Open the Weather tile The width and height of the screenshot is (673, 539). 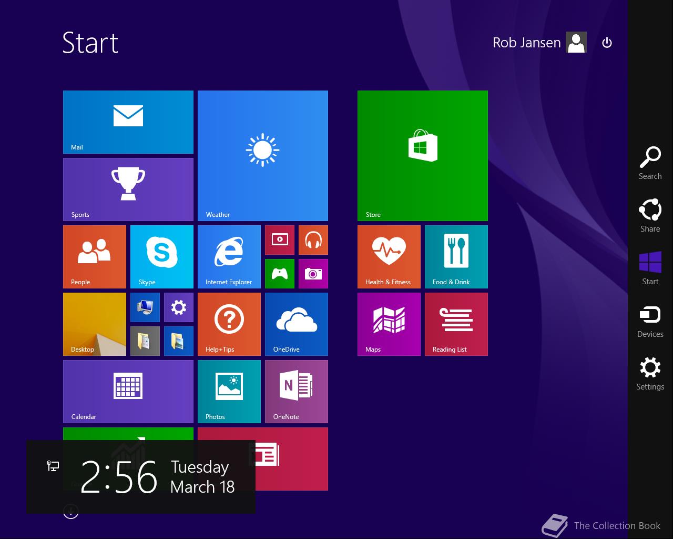coord(263,156)
